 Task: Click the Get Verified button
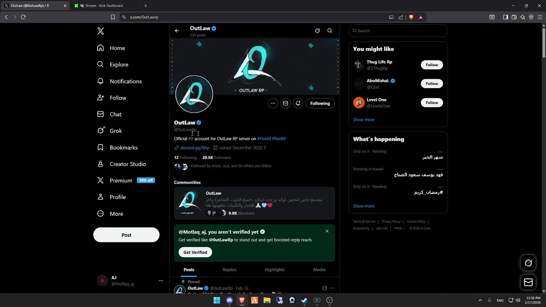click(195, 252)
